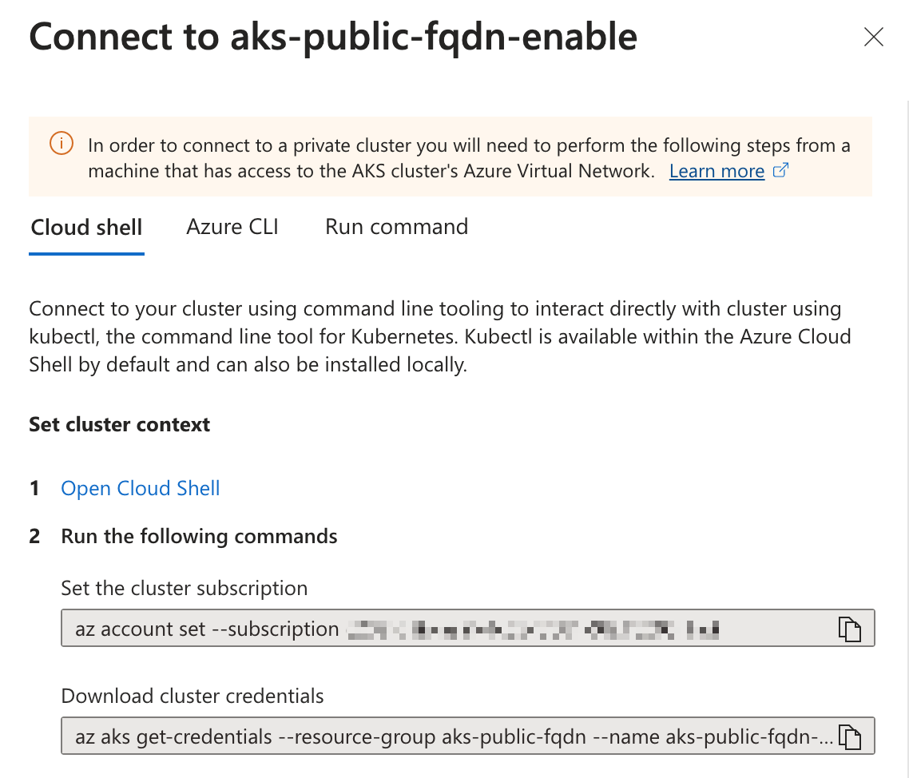Select the Run command tab
The image size is (909, 778).
coord(396,227)
